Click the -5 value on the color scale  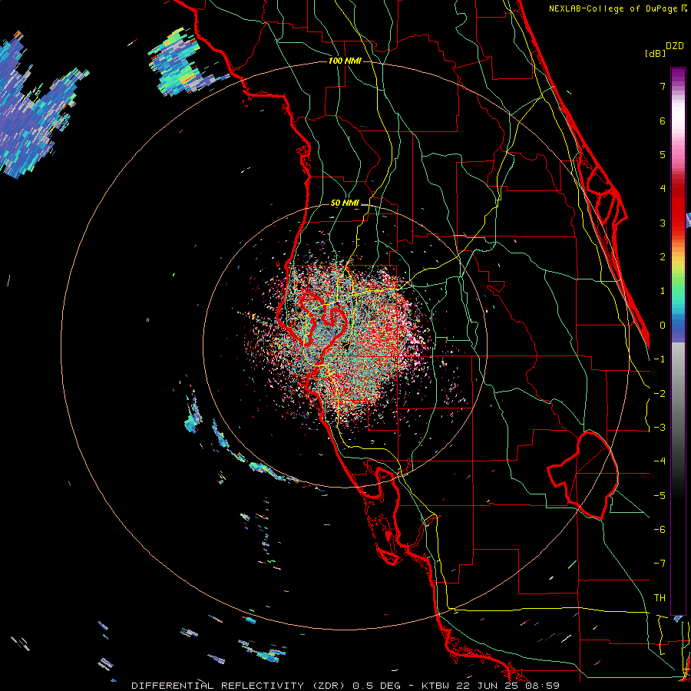[x=660, y=496]
